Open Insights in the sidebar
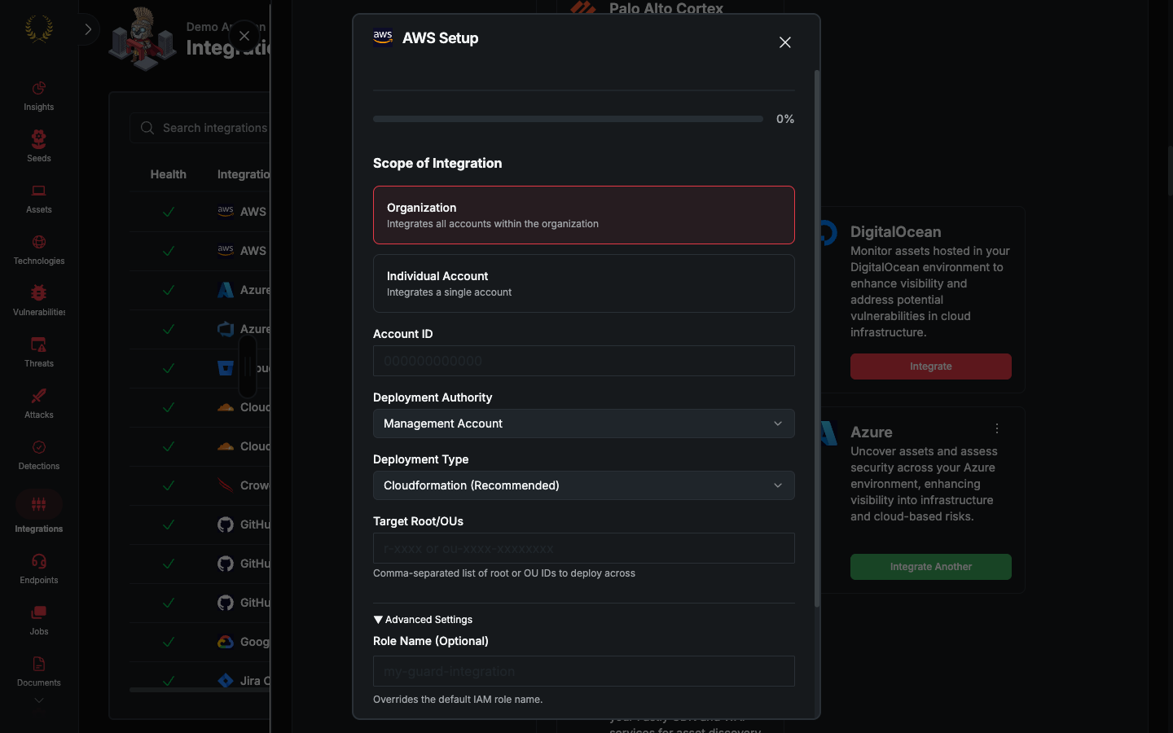Viewport: 1173px width, 733px height. pyautogui.click(x=38, y=96)
